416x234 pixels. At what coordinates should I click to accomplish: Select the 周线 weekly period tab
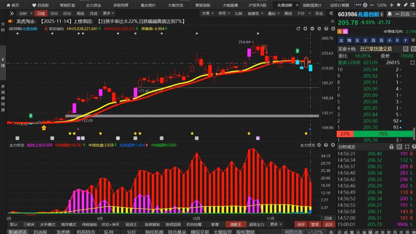80,13
